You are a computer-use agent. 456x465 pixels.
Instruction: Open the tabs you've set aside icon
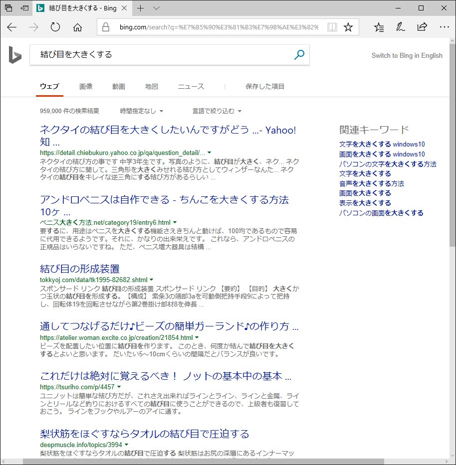click(x=8, y=8)
